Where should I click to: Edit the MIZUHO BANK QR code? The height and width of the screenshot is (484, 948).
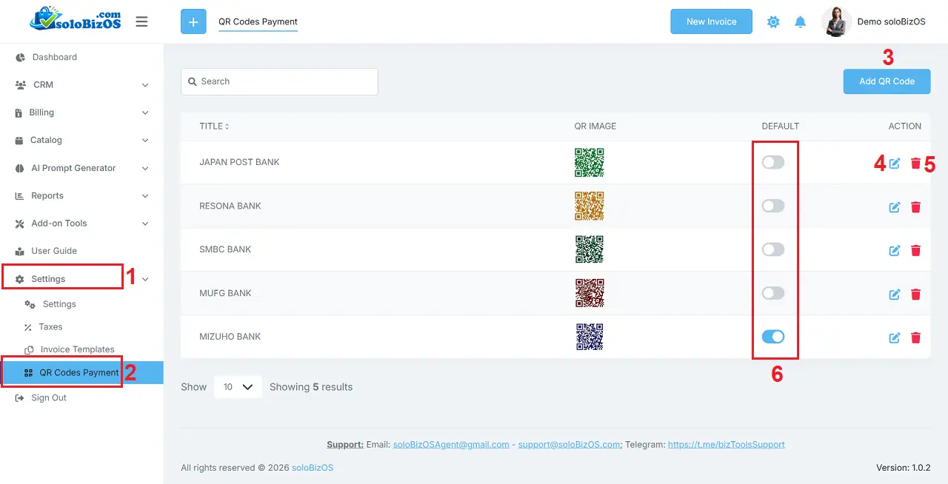click(895, 338)
